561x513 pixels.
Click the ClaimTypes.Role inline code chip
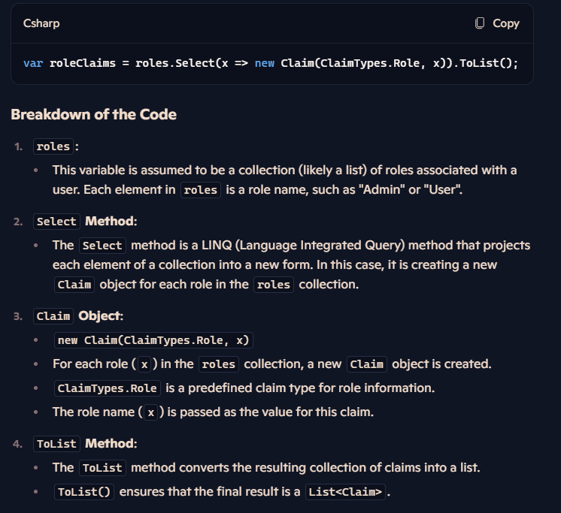point(108,388)
